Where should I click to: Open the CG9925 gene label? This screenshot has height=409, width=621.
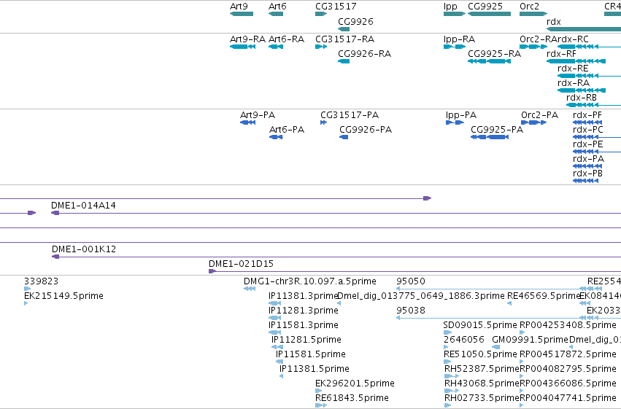click(485, 7)
